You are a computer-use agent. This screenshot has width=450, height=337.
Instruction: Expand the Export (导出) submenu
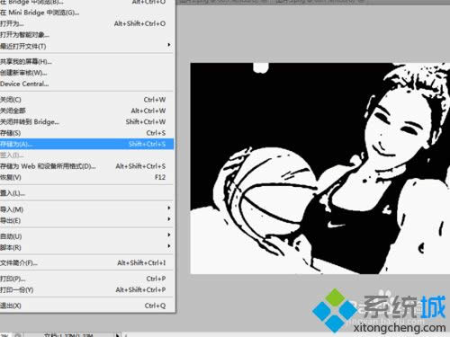click(x=86, y=220)
